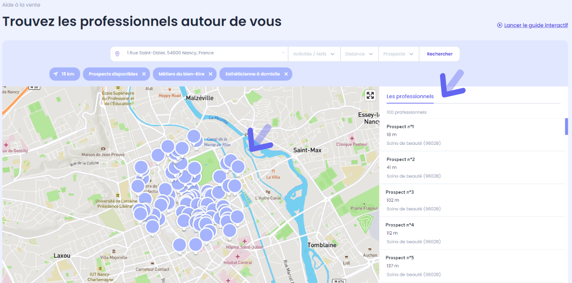
Task: Click the Aide à la vente breadcrumb text
Action: click(21, 5)
